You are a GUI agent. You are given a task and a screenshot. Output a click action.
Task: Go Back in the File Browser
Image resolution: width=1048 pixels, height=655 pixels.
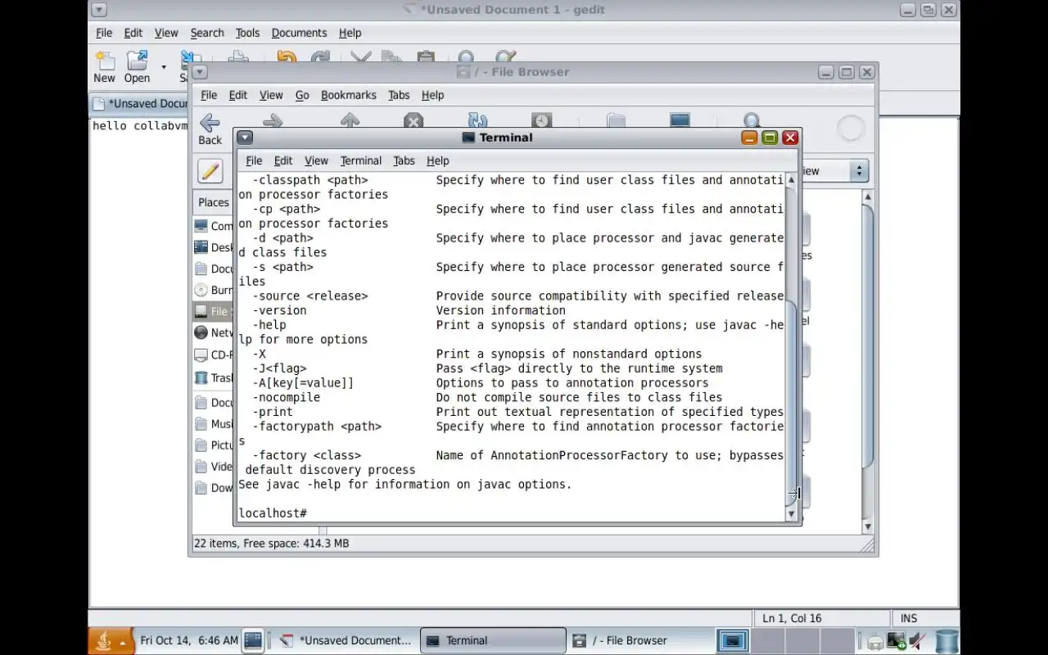(x=210, y=129)
